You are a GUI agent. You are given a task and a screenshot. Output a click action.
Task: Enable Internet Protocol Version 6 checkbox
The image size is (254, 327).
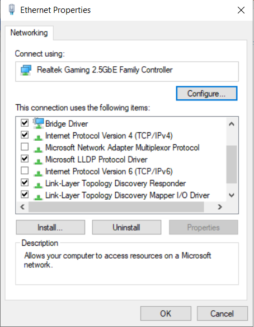click(x=25, y=171)
